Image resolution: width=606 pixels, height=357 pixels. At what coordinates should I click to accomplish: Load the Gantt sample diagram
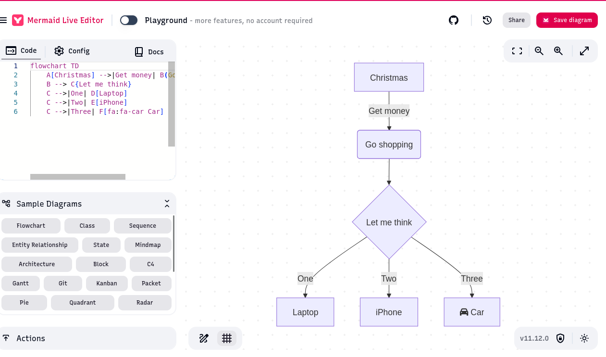(x=21, y=283)
